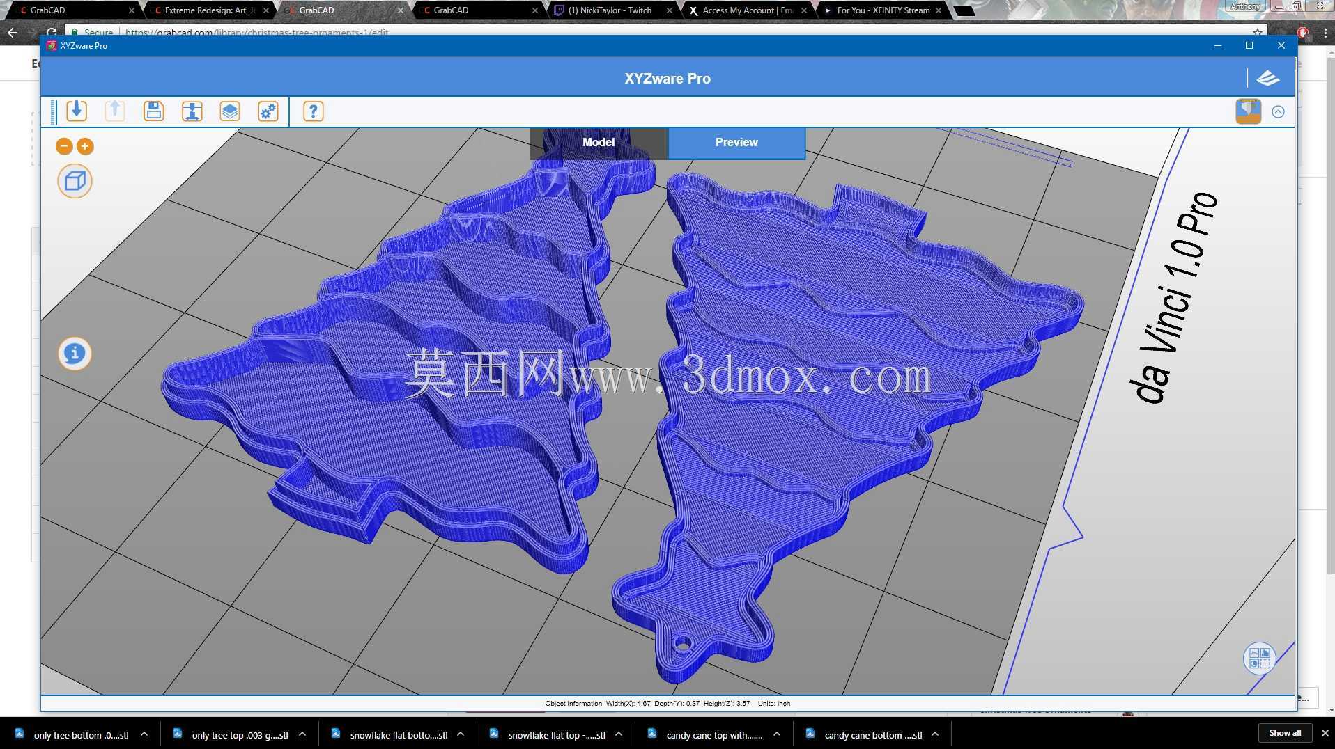
Task: Expand options for candy cane top download
Action: [x=777, y=734]
